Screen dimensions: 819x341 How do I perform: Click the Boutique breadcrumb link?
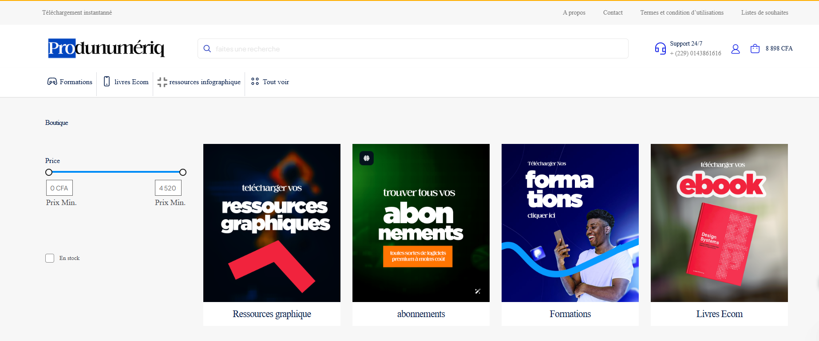[56, 123]
